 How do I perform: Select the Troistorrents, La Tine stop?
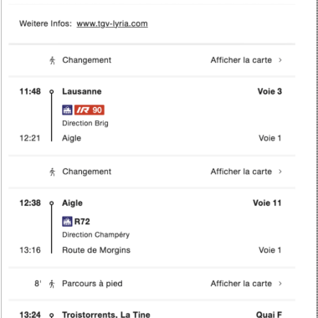[x=106, y=315]
